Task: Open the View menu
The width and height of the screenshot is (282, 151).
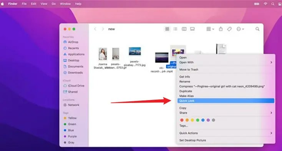Action: (44, 4)
